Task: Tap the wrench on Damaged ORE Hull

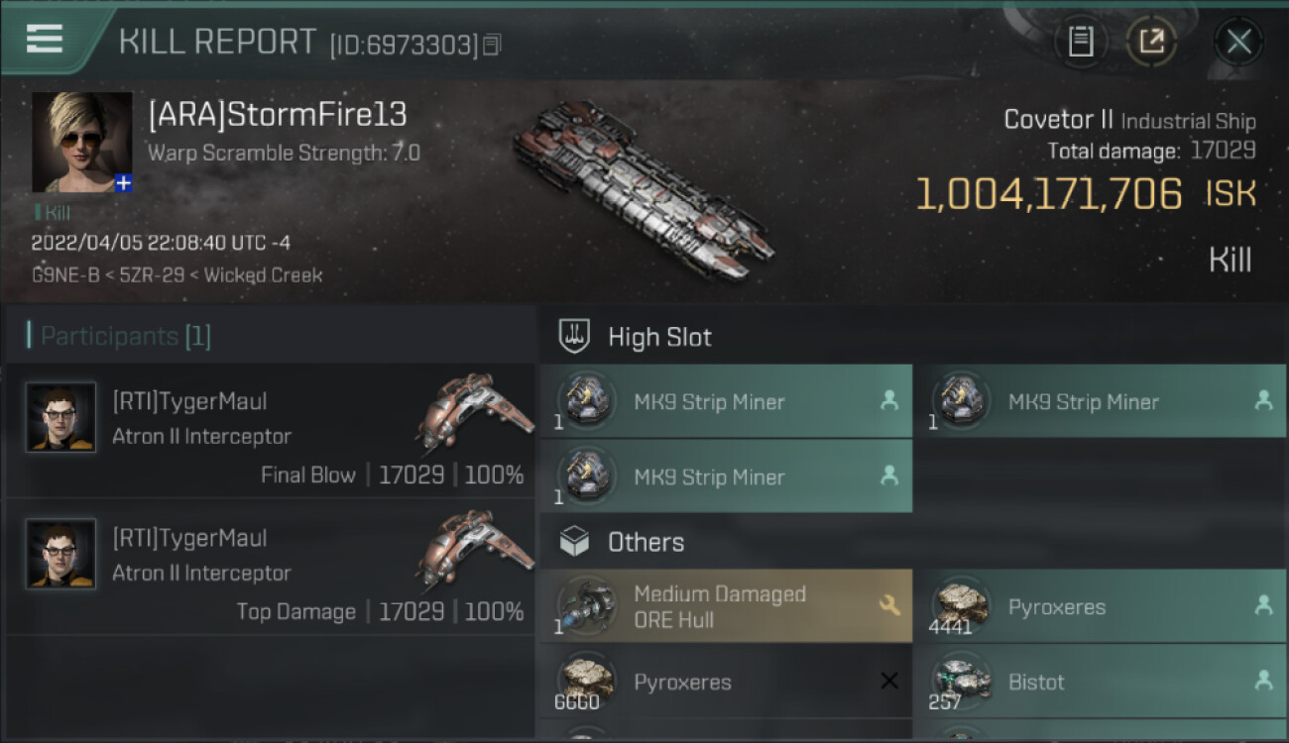Action: pyautogui.click(x=889, y=605)
